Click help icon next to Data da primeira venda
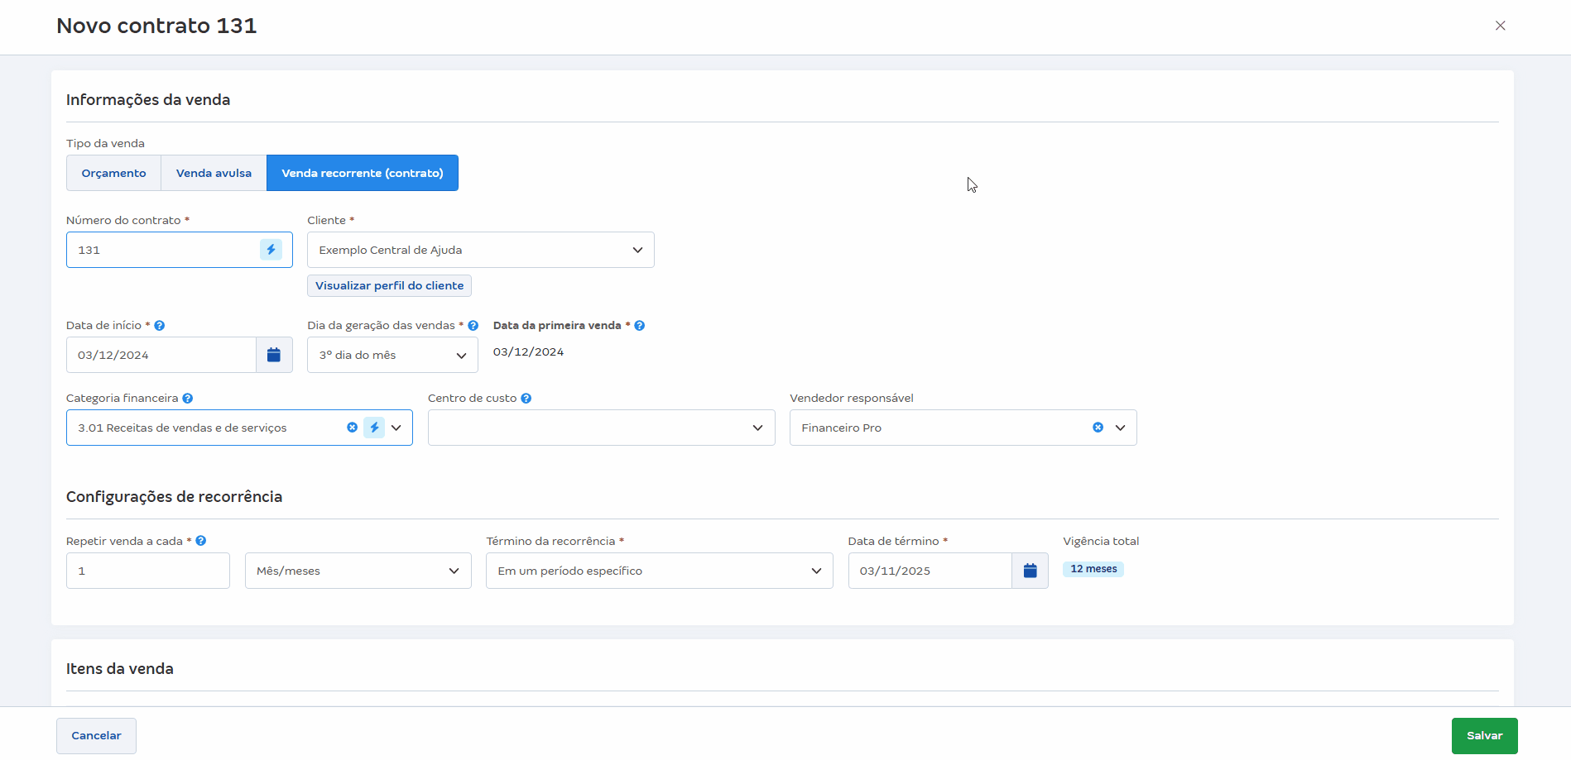Screen dimensions: 1571x760 [x=640, y=326]
